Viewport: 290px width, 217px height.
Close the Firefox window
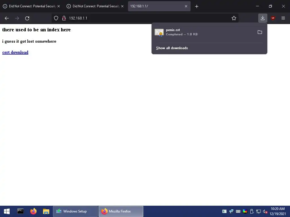[283, 6]
